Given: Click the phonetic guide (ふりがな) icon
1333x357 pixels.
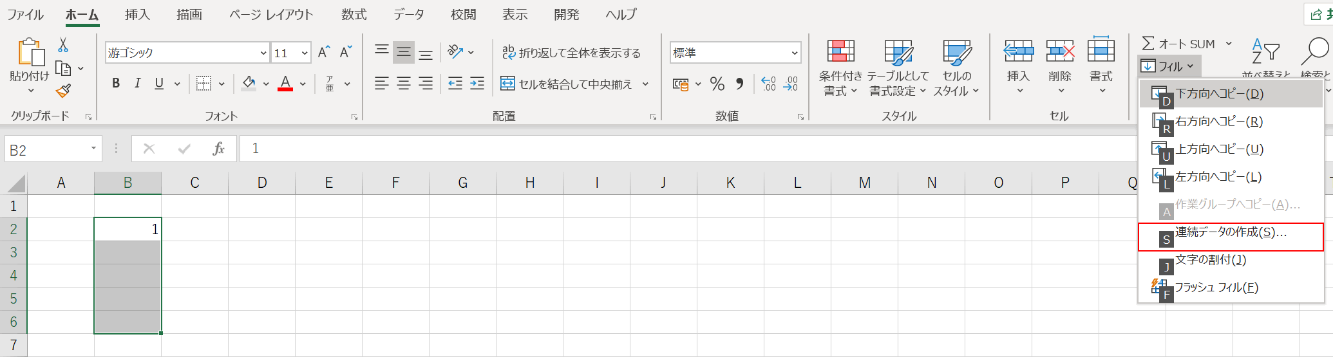Looking at the screenshot, I should [330, 83].
